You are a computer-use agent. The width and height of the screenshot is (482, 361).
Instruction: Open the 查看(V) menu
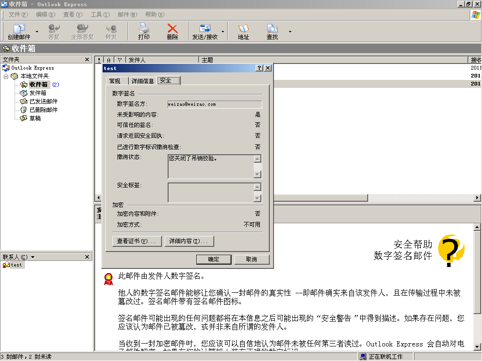pyautogui.click(x=73, y=15)
